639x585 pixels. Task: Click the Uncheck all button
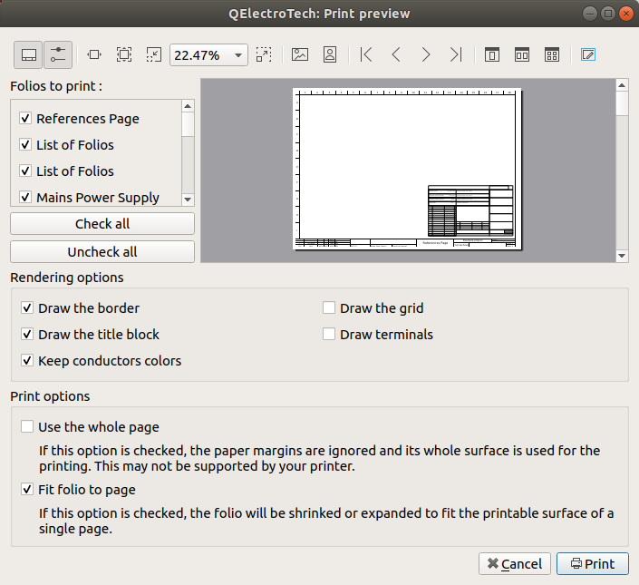[102, 252]
